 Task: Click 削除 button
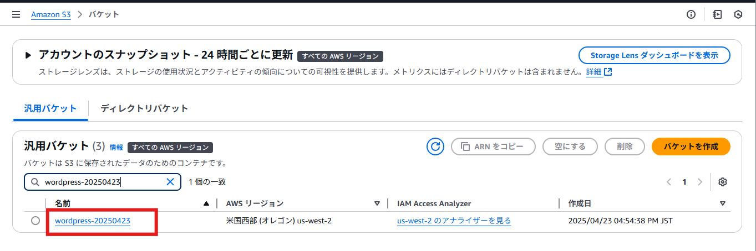coord(625,147)
